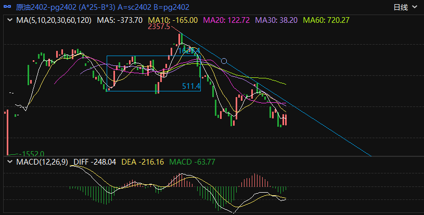Viewport: 424px width, 215px height.
Task: Click the green MA60 legend label
Action: coord(326,20)
